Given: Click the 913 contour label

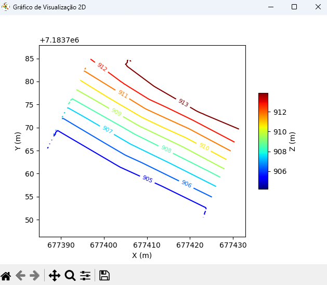Looking at the screenshot, I should pos(184,102).
